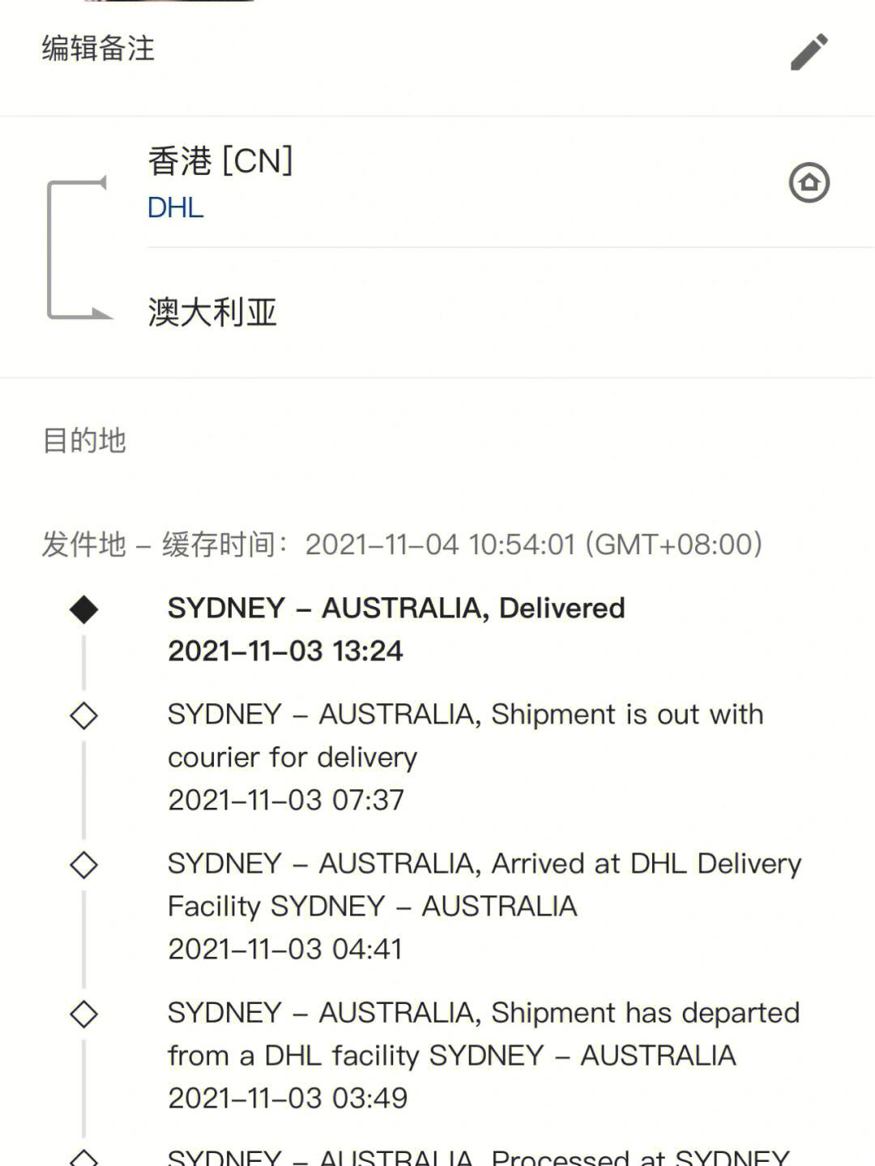Select the 发件地 cache time header
This screenshot has height=1166, width=875.
point(402,545)
